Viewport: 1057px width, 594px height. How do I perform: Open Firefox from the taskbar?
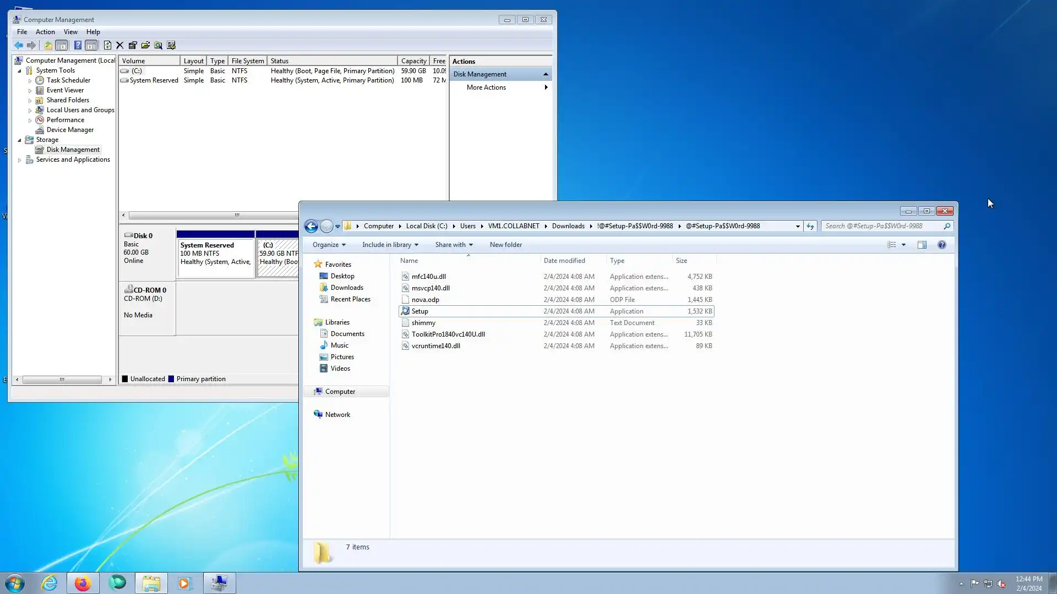[83, 583]
